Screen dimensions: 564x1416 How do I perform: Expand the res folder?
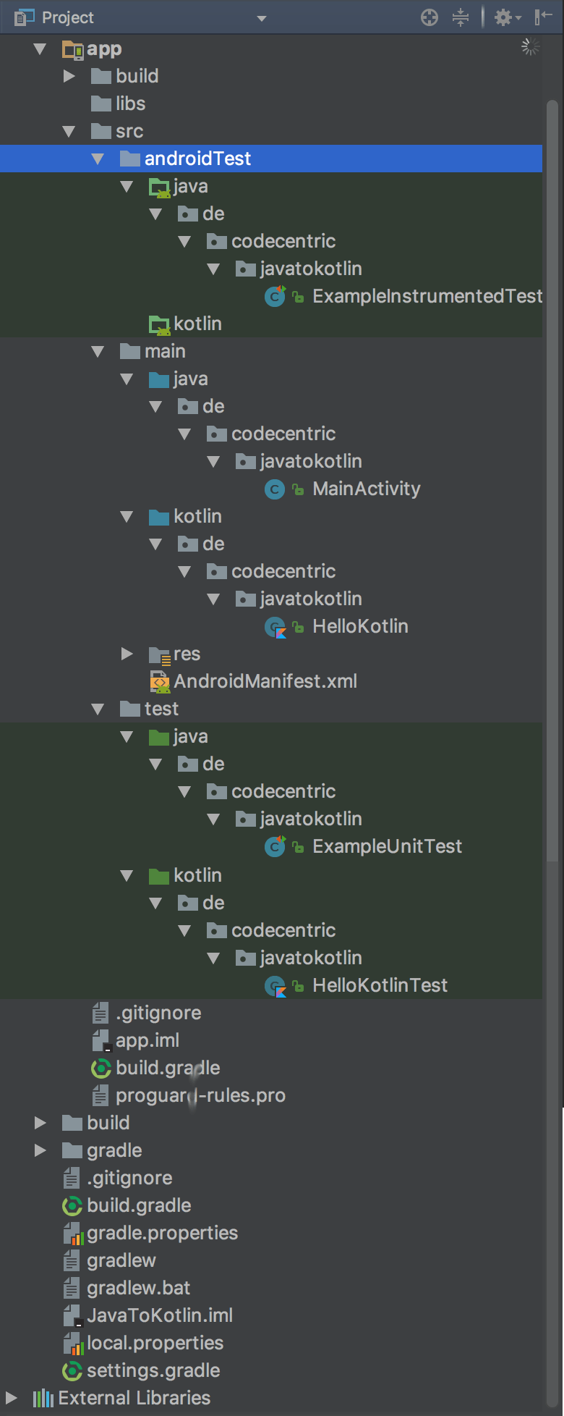(x=127, y=654)
